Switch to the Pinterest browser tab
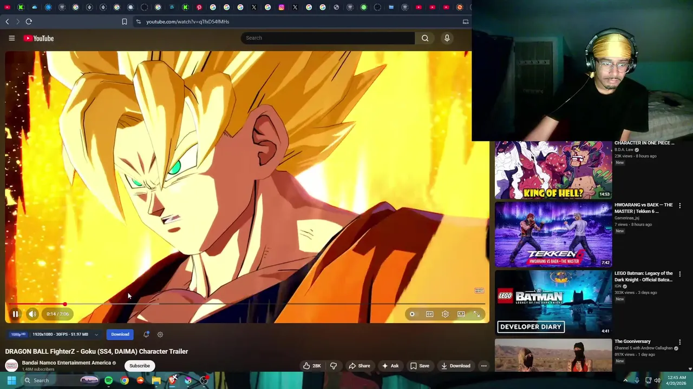Screen dimensions: 693x389 [199, 7]
